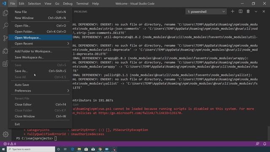
Task: Open the Search view in activity bar
Action: click(5, 25)
